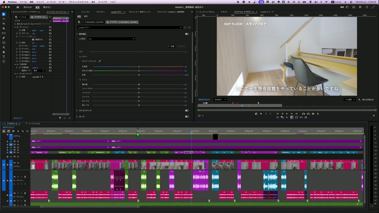
Task: Toggle timeline snapping magnet icon
Action: tap(8, 131)
